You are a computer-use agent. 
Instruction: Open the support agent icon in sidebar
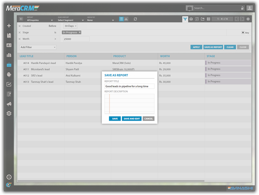[9, 75]
